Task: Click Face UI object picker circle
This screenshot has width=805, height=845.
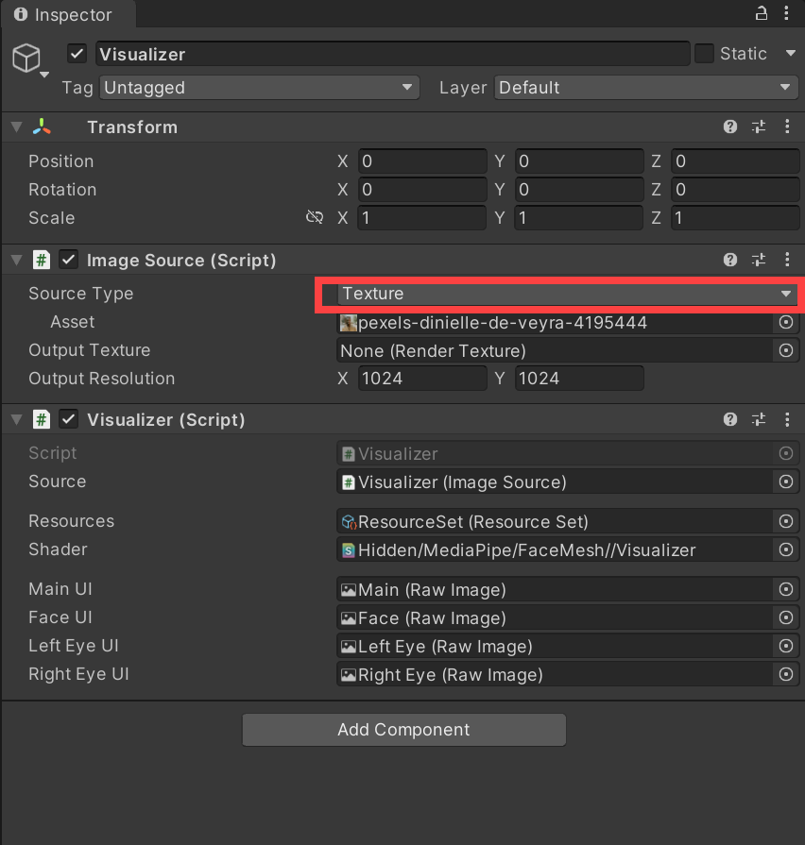Action: point(786,617)
